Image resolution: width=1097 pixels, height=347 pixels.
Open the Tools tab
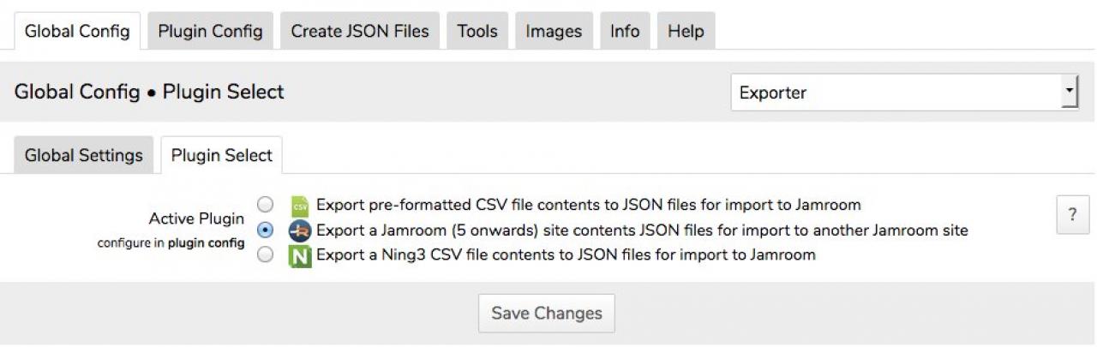coord(477,32)
